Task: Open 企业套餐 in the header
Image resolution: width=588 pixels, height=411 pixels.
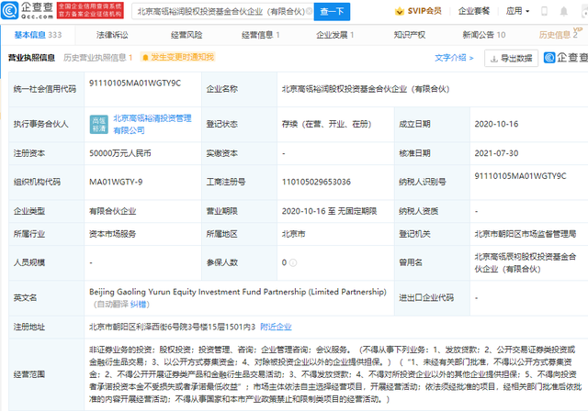Action: [474, 11]
